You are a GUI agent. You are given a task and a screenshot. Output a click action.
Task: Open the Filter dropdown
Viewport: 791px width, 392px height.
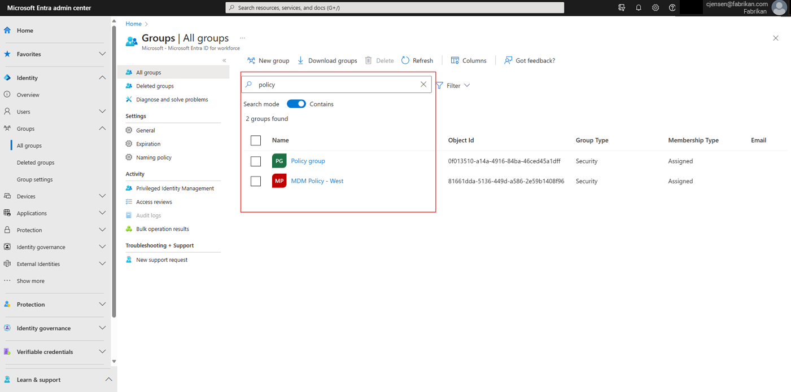(x=453, y=86)
